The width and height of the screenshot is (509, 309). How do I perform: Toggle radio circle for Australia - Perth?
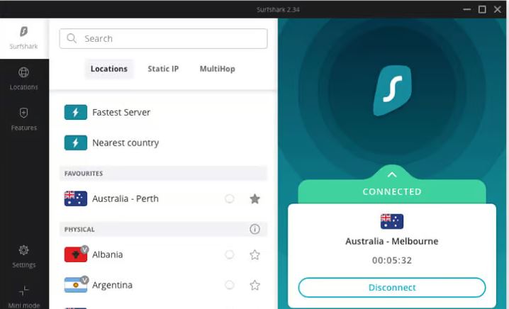tap(230, 198)
